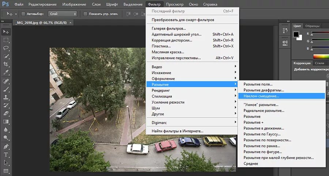The height and width of the screenshot is (176, 329).
Task: Click the black foreground color swatch
Action: [296, 34]
